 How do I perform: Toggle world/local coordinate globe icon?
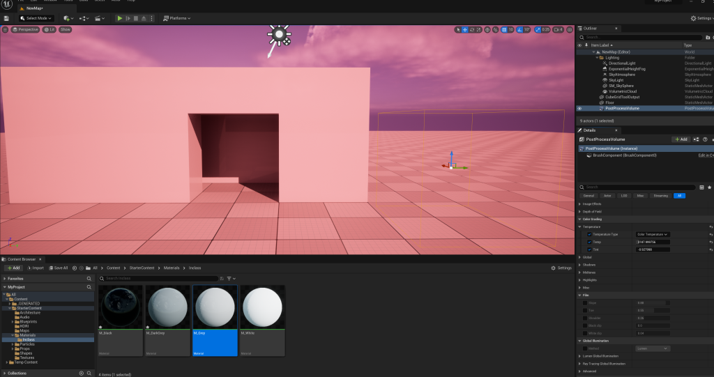click(487, 29)
